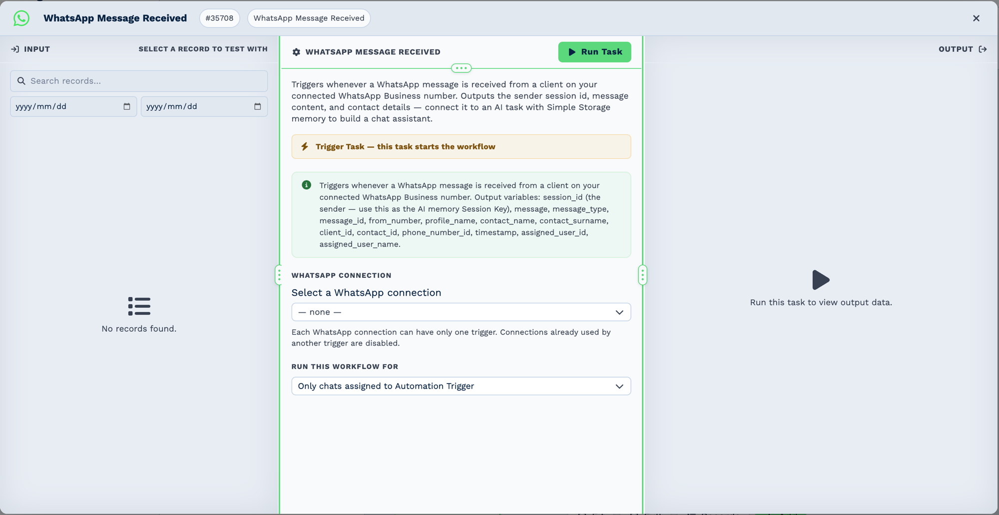Click the 'Run This Workflow For' section label
This screenshot has height=515, width=999.
click(345, 367)
